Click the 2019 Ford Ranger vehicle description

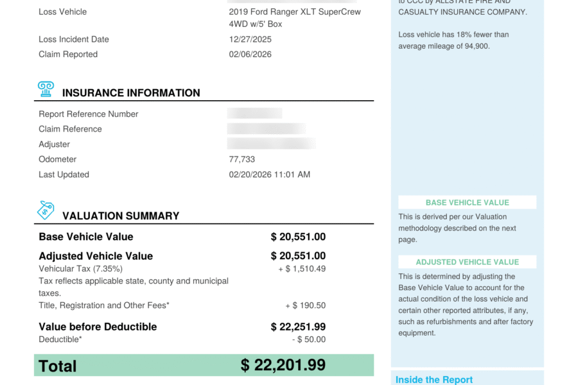pyautogui.click(x=295, y=18)
